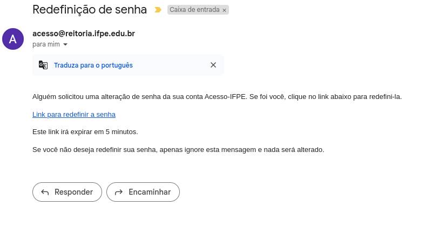
Task: Click the sender's purple avatar
Action: [13, 39]
